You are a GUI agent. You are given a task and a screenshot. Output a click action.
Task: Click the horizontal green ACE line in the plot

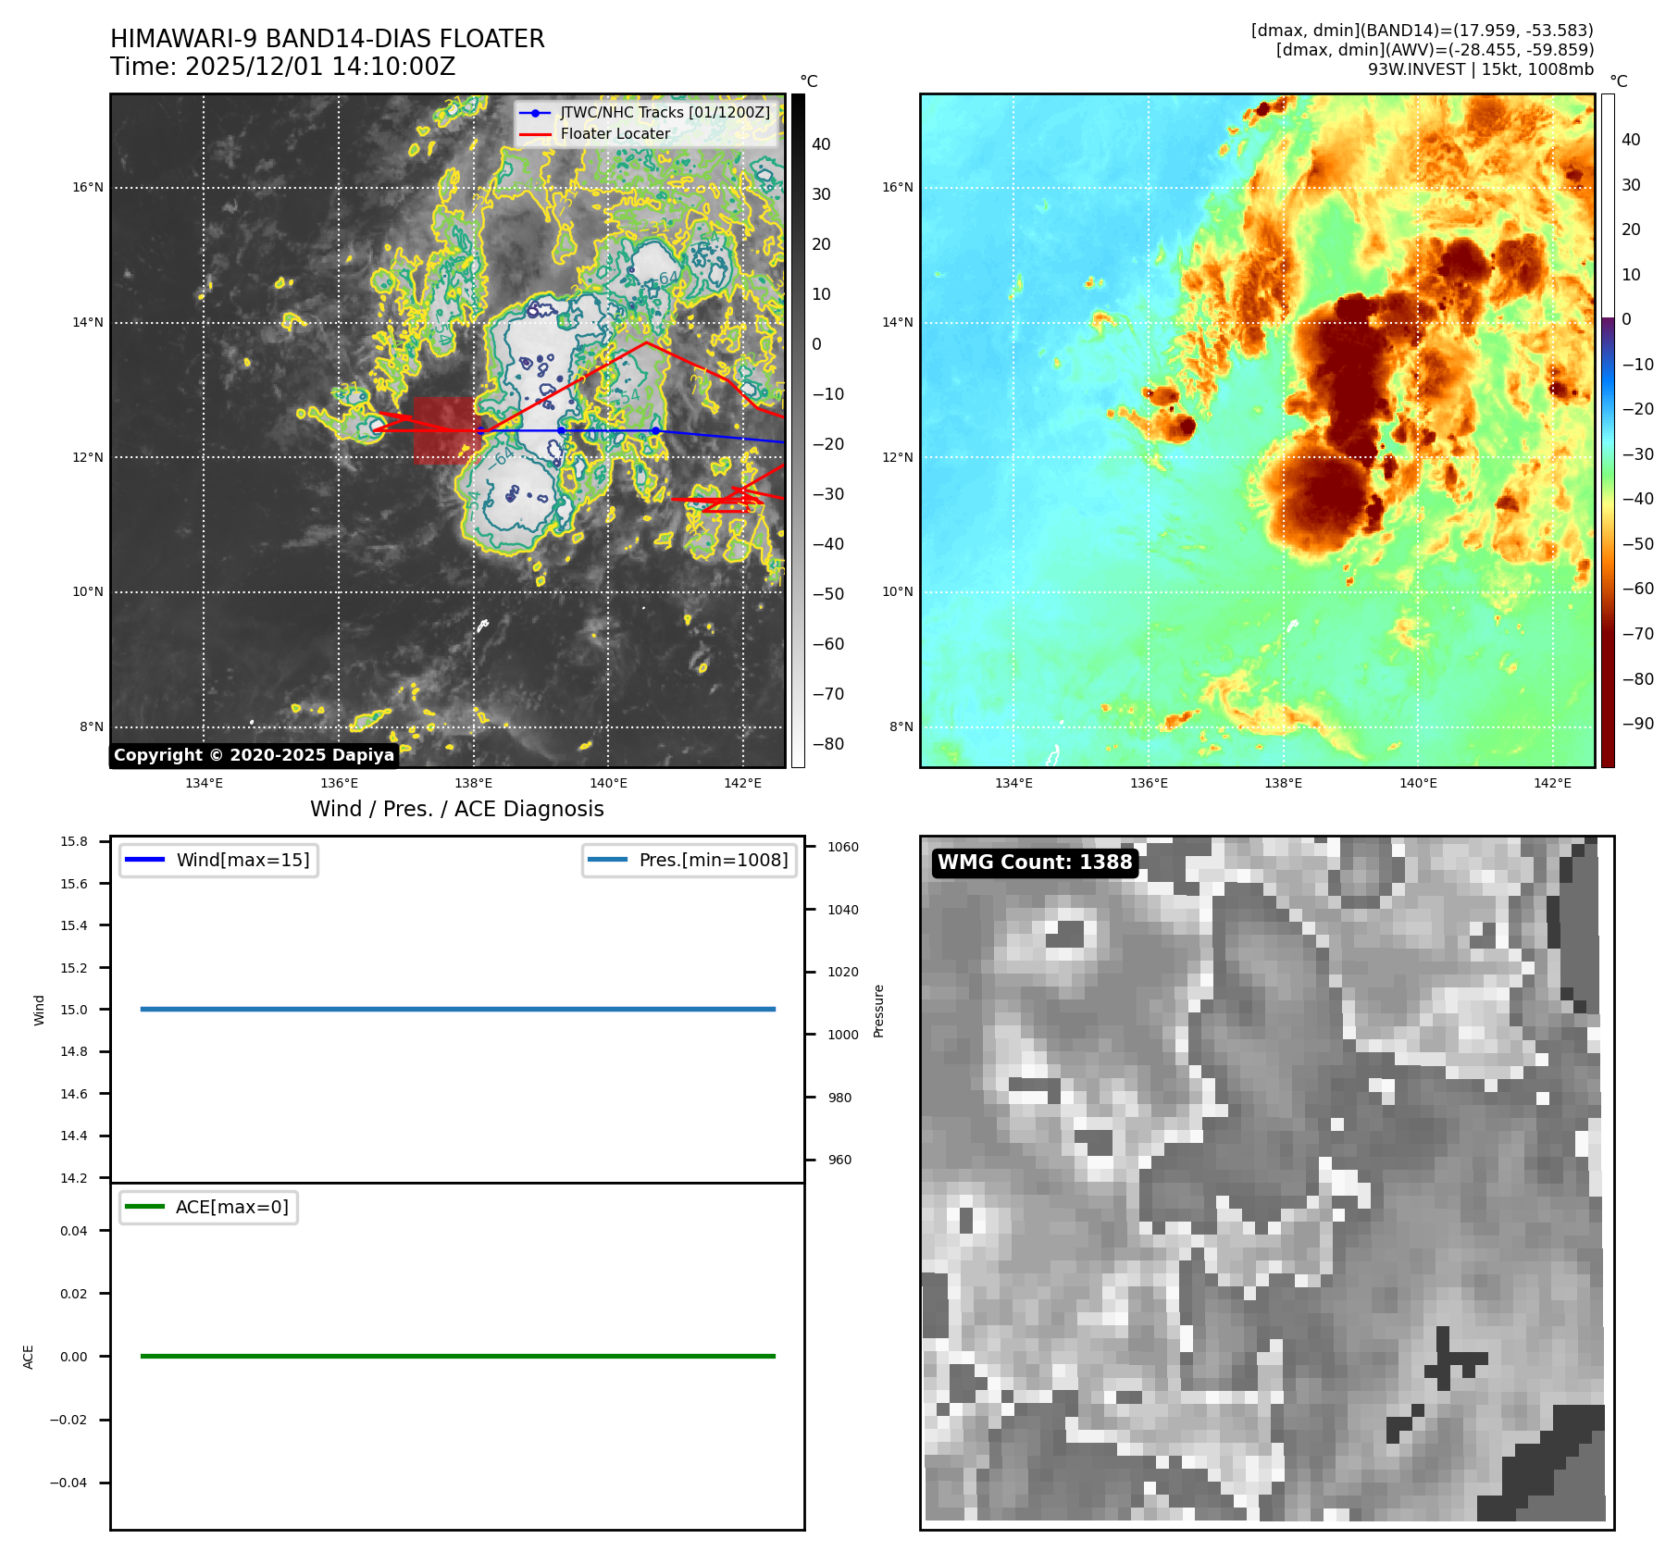(457, 1356)
